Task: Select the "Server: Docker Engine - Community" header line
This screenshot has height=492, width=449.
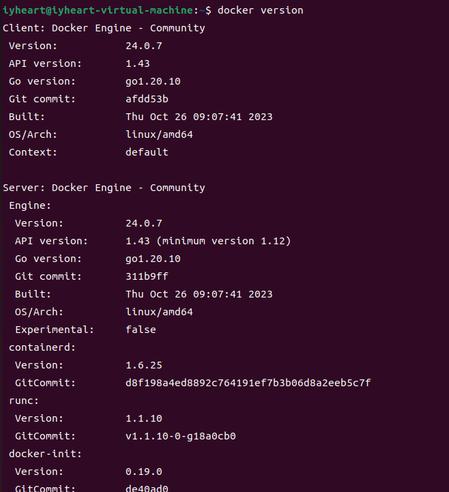Action: point(104,188)
